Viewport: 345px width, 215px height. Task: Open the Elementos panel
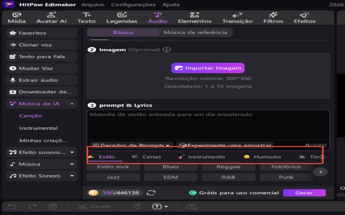click(194, 18)
